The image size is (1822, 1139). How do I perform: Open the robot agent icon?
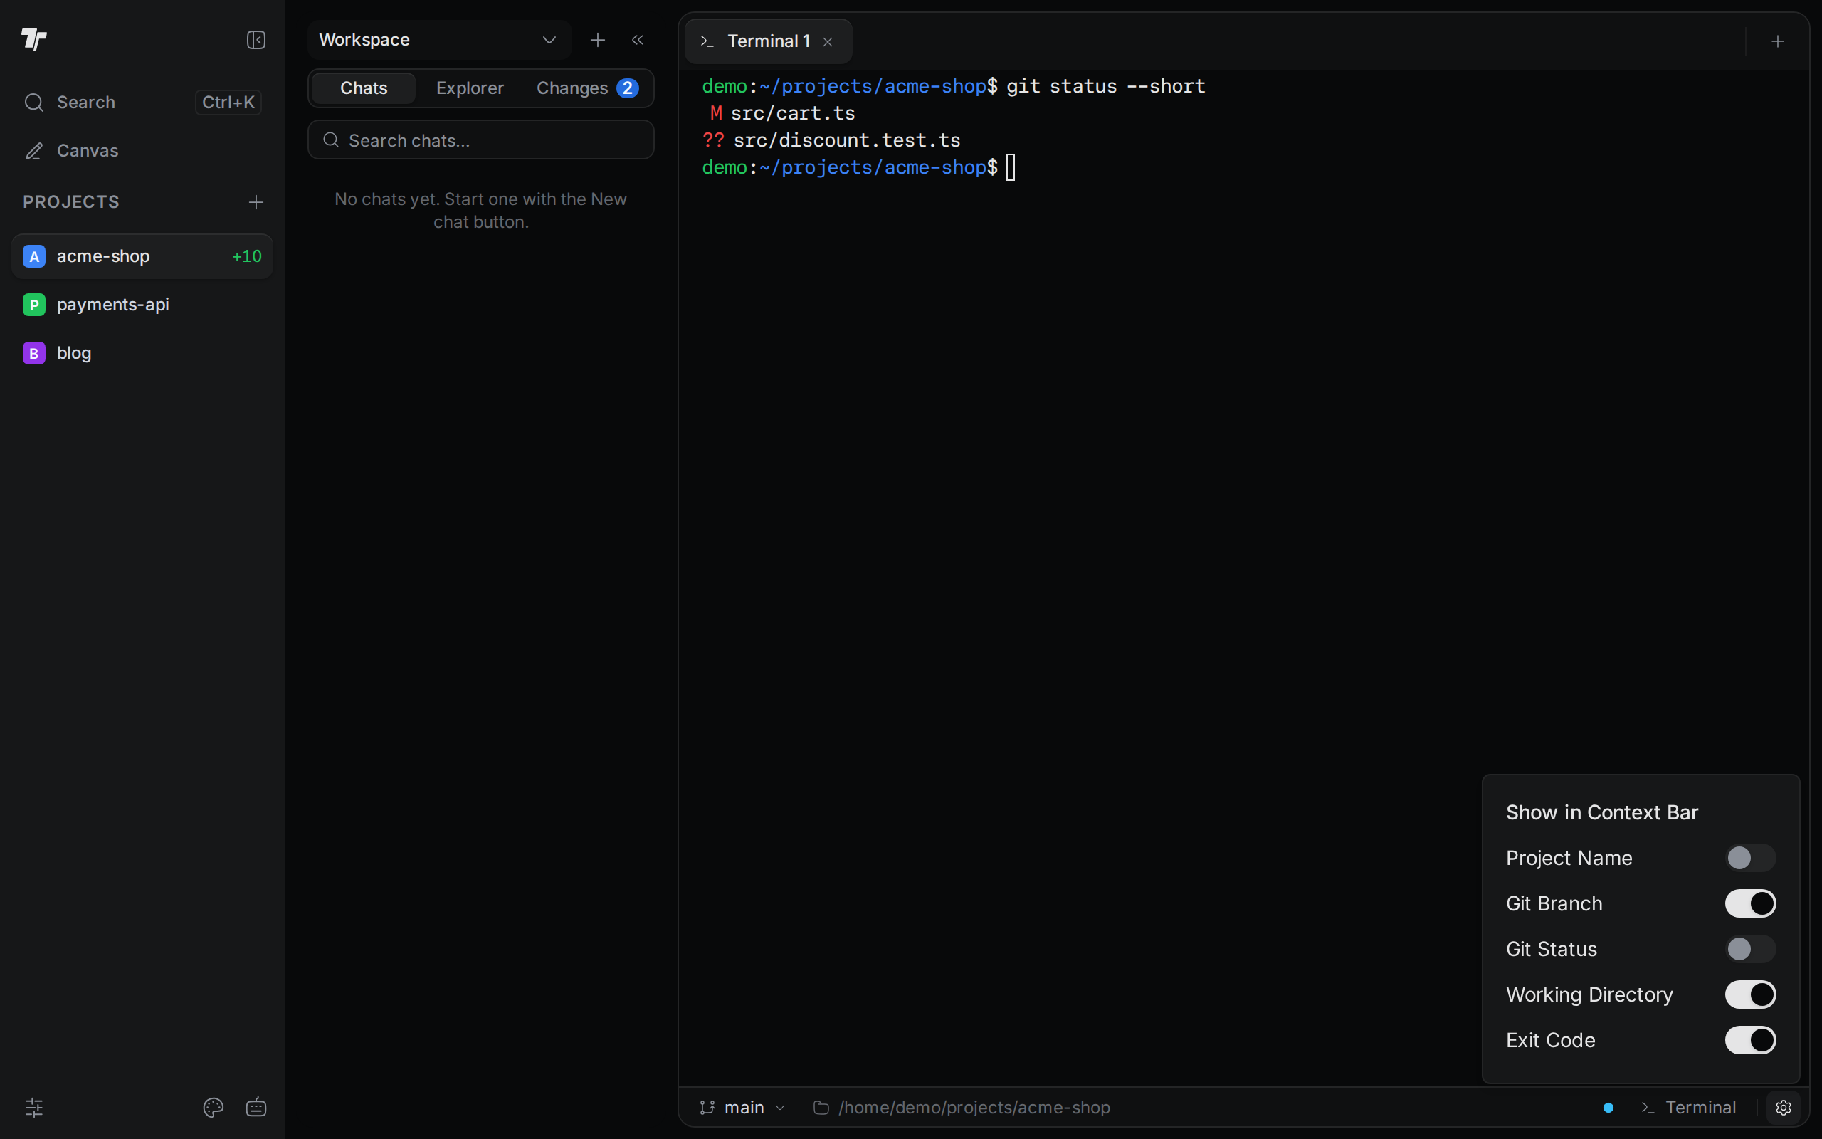(256, 1106)
